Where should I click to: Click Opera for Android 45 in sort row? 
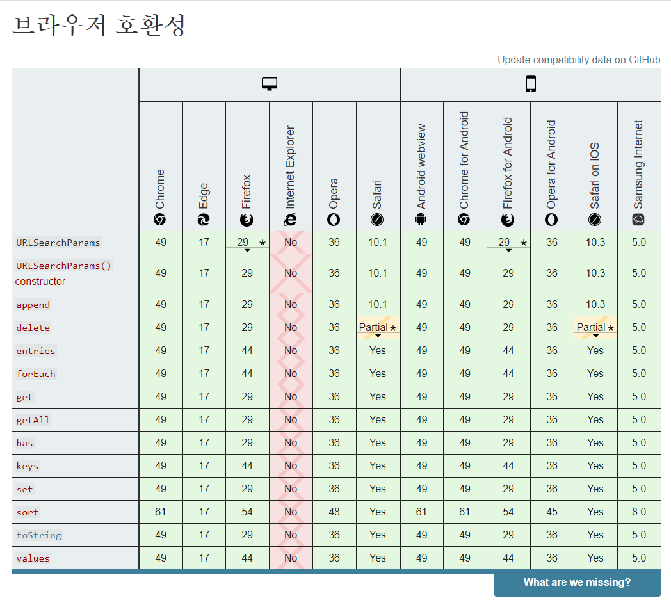[x=552, y=512]
